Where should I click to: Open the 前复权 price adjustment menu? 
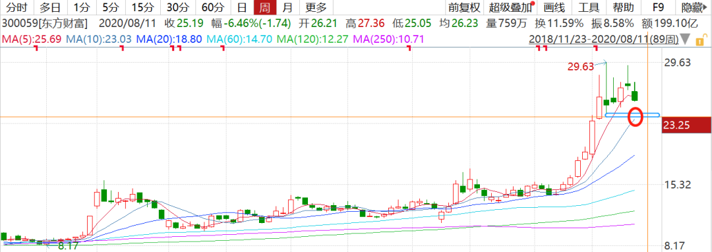[464, 7]
